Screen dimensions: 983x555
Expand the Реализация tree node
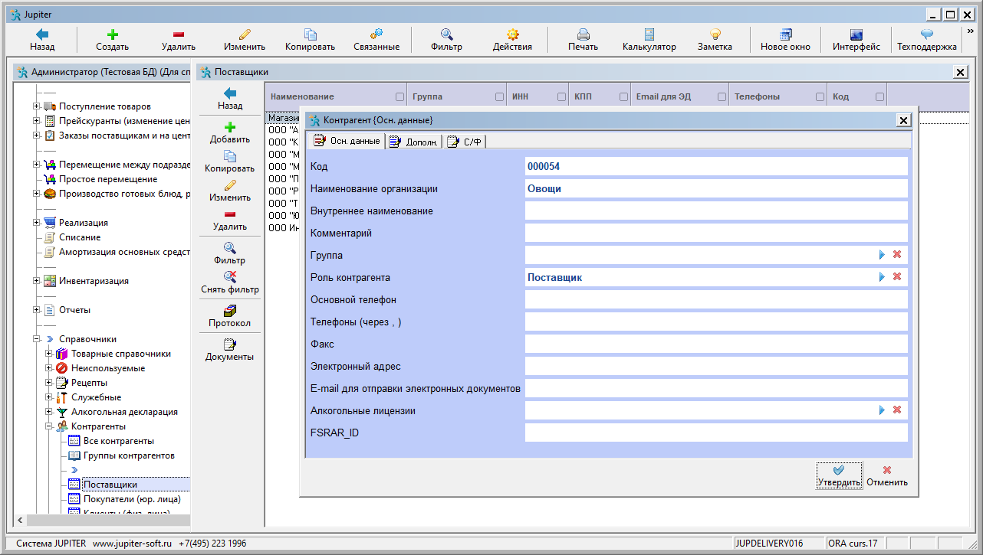[37, 223]
